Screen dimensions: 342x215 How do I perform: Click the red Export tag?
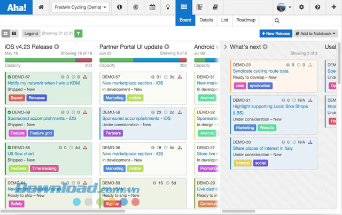pos(17,98)
